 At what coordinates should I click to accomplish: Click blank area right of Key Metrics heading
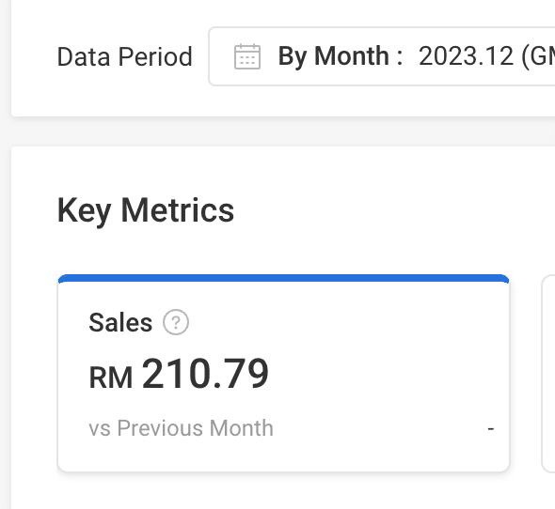pyautogui.click(x=389, y=210)
